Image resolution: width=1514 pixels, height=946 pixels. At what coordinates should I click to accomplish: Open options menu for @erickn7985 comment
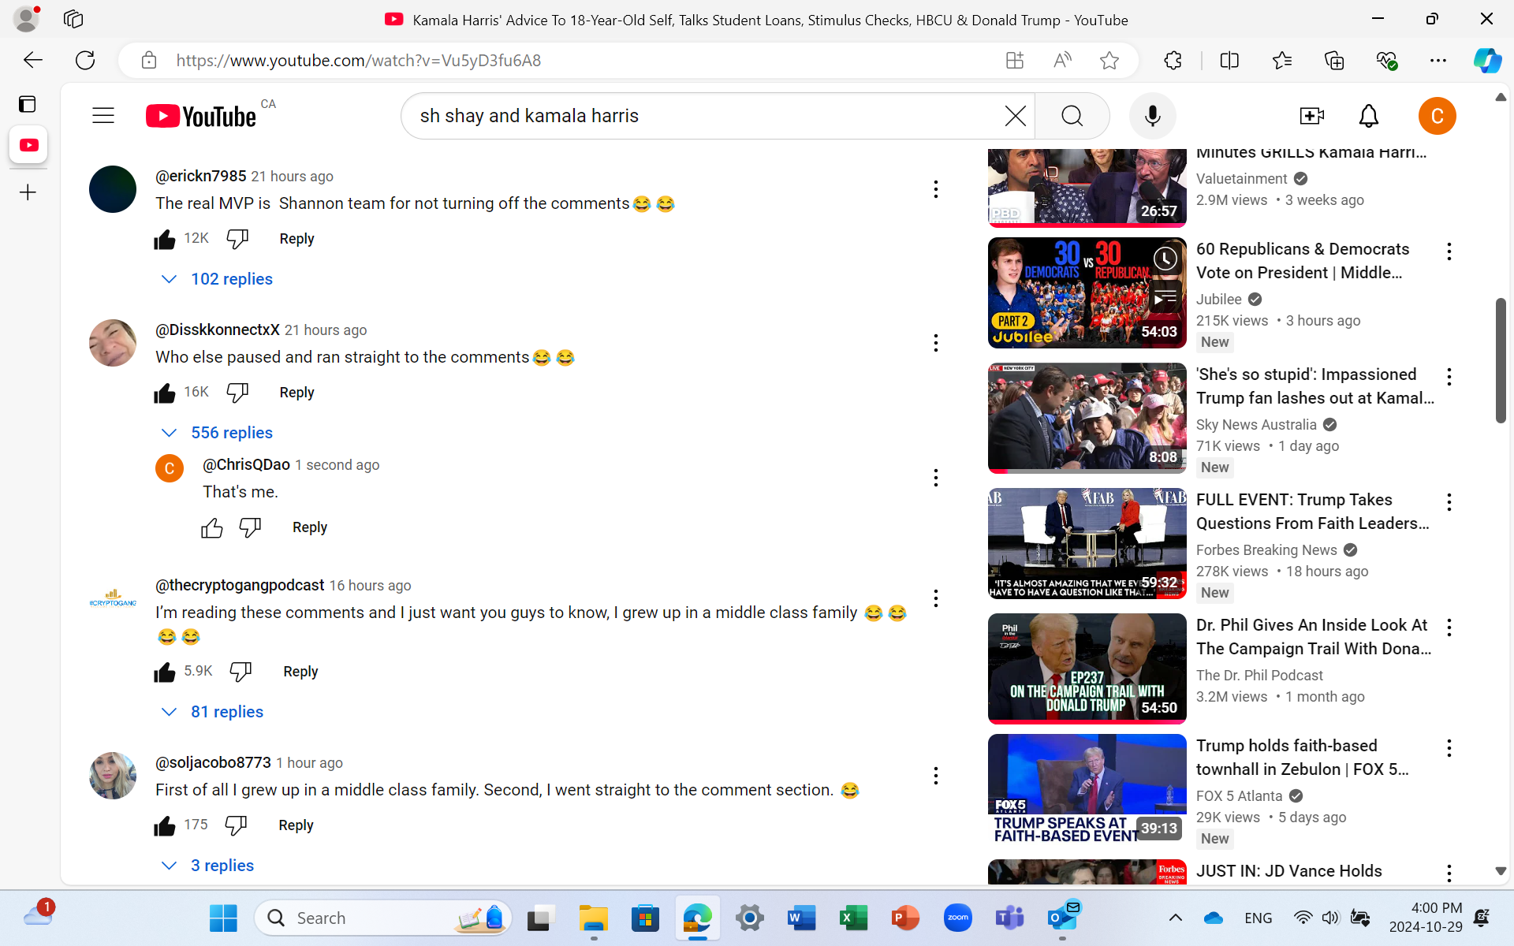(935, 189)
